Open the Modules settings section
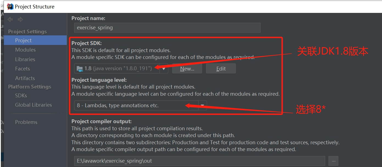The image size is (382, 167). click(25, 50)
